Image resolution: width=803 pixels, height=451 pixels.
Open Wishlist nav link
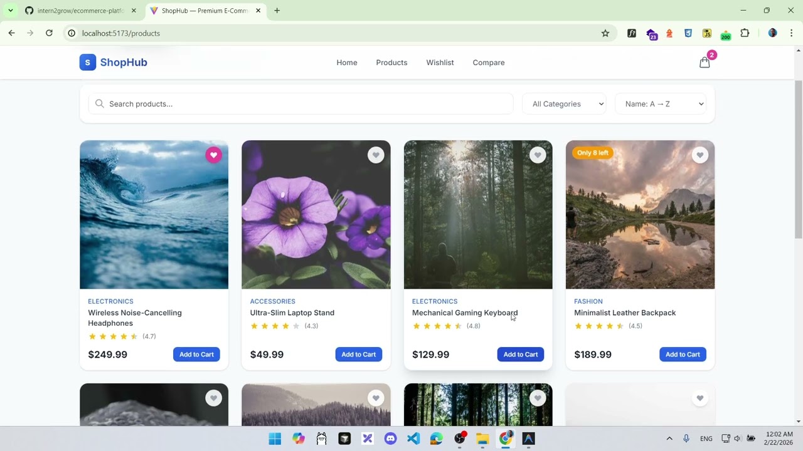point(440,63)
